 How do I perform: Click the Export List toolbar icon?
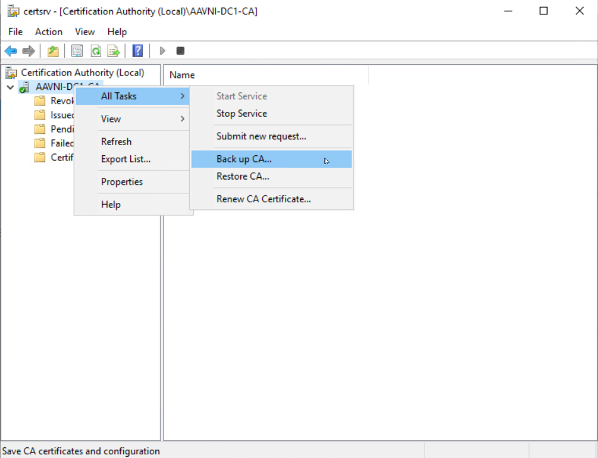[113, 51]
